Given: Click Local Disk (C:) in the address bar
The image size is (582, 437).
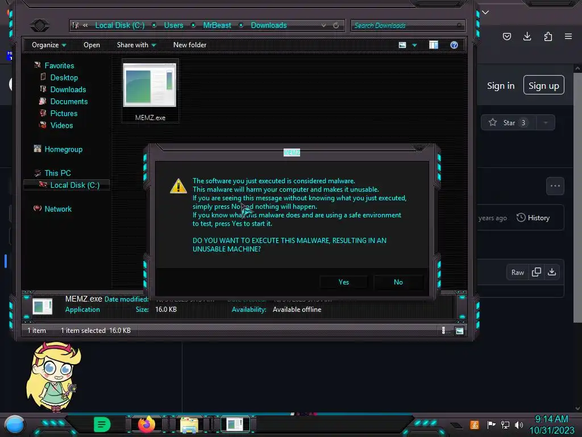Looking at the screenshot, I should tap(120, 25).
